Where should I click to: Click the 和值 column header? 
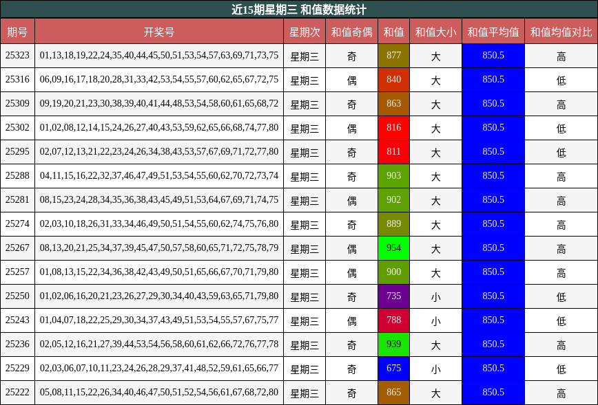click(x=395, y=31)
